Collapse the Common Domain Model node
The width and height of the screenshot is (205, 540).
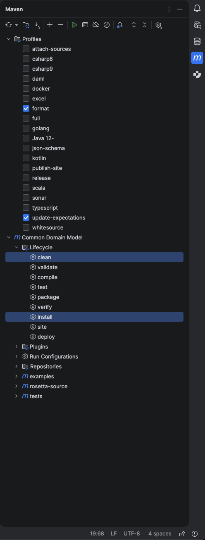coord(9,237)
